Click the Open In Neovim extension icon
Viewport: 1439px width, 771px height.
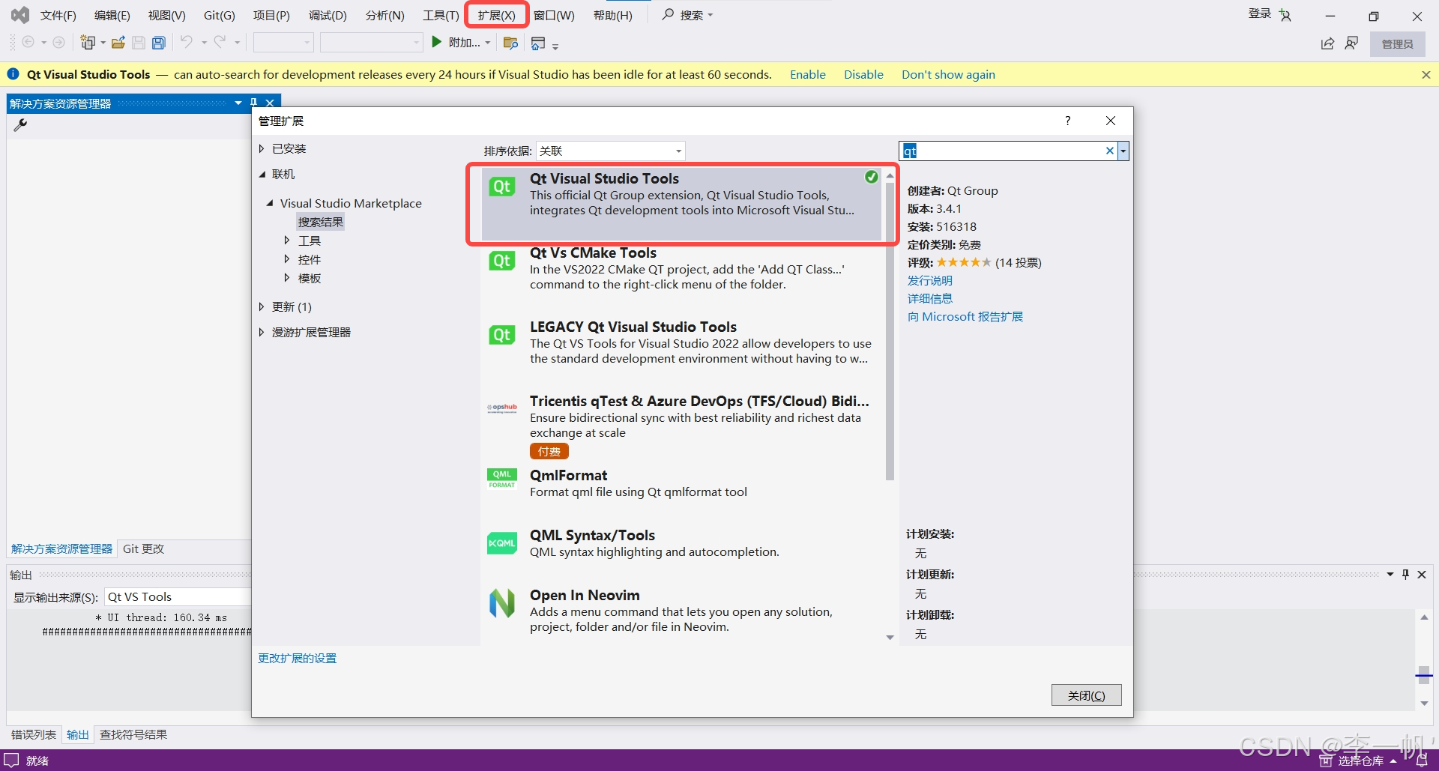coord(502,603)
